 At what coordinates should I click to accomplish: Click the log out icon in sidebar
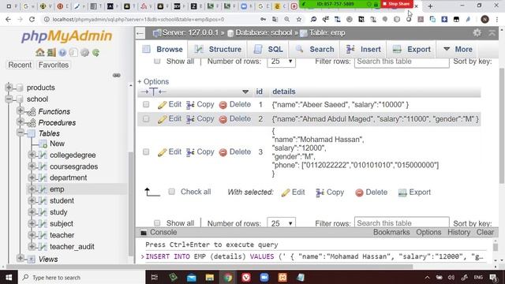click(51, 53)
